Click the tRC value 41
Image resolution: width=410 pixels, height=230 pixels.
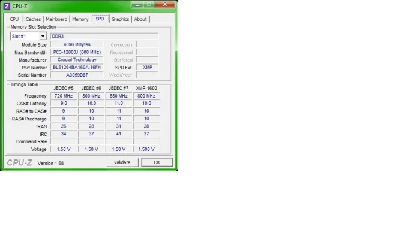pyautogui.click(x=119, y=134)
